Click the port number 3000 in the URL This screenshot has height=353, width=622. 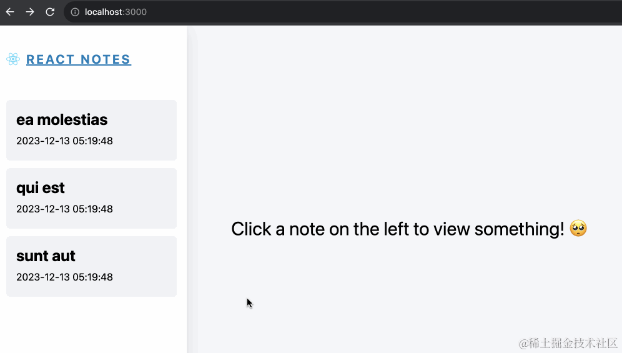click(136, 12)
